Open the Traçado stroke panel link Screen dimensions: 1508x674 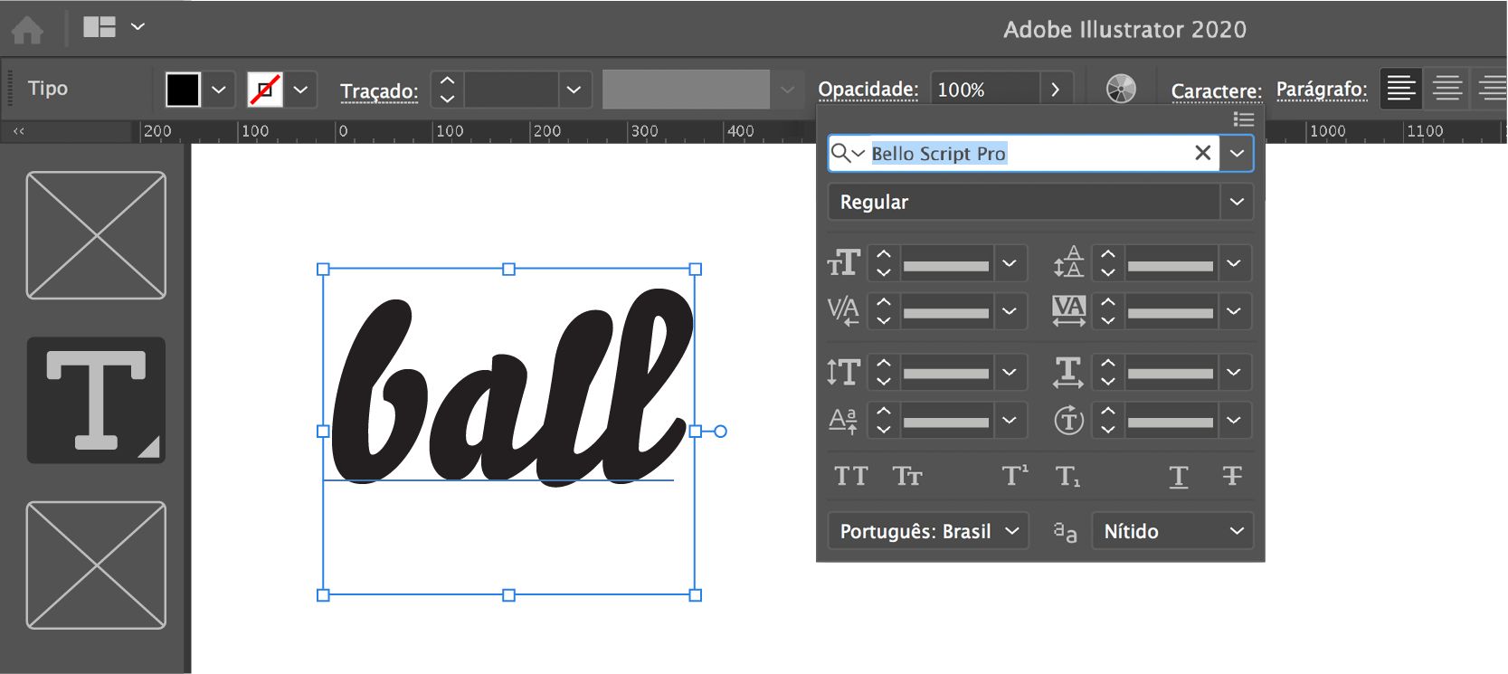[379, 90]
